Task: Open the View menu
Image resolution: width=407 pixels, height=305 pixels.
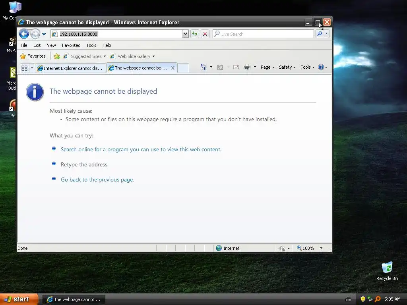Action: pos(51,45)
